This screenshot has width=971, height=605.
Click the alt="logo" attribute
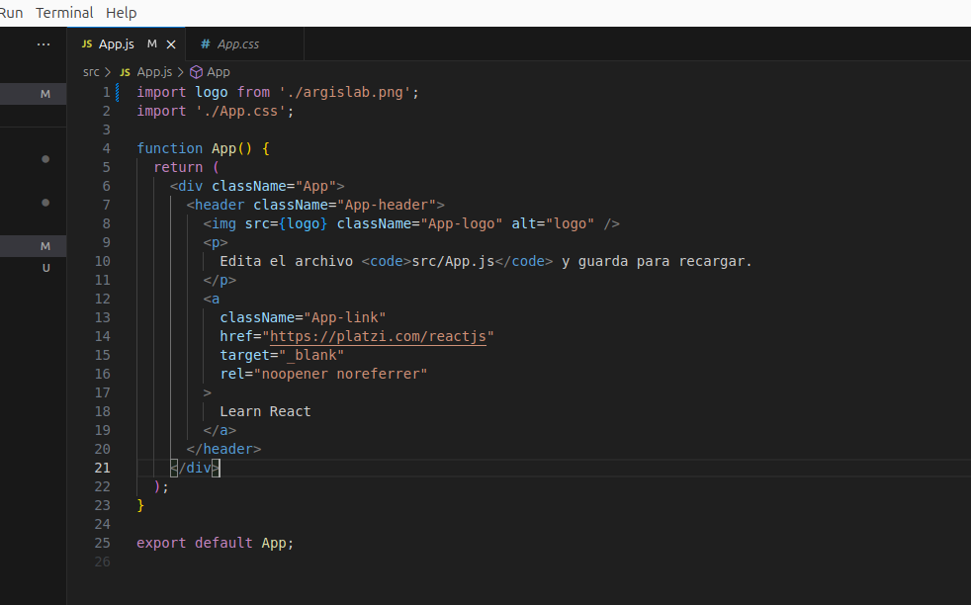click(553, 223)
